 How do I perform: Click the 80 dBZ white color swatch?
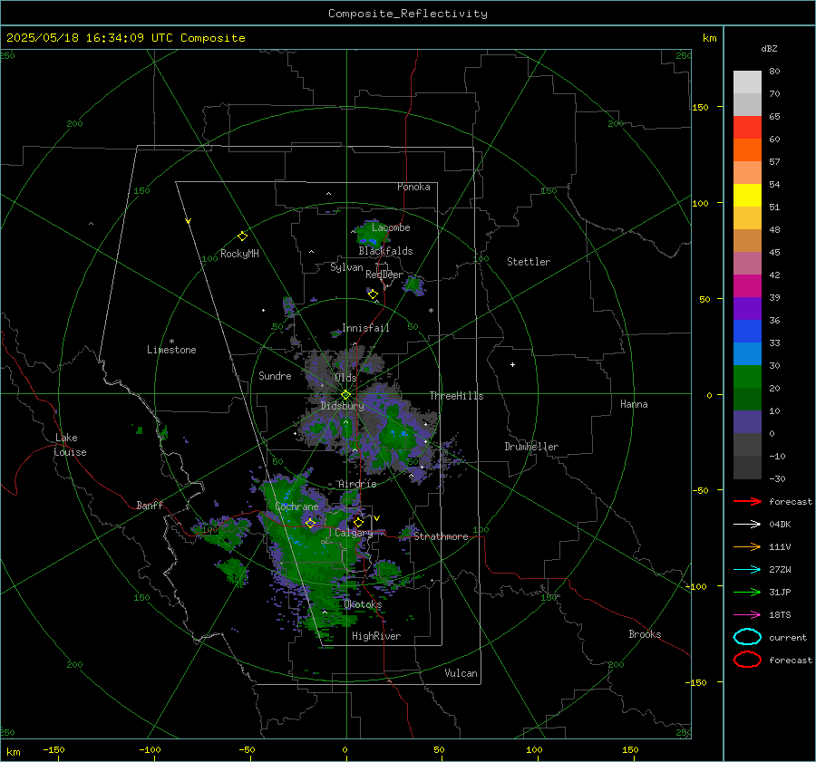tap(747, 82)
